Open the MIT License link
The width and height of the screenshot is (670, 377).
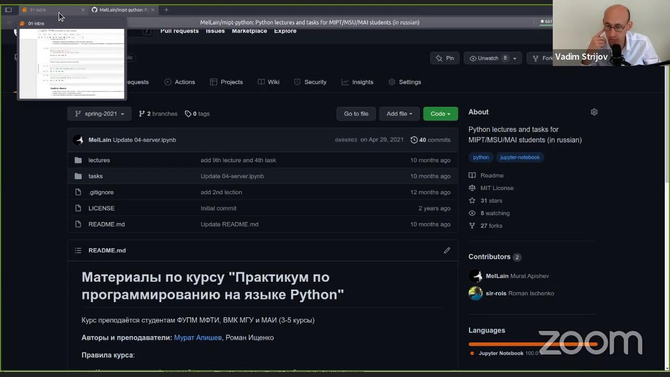point(492,188)
